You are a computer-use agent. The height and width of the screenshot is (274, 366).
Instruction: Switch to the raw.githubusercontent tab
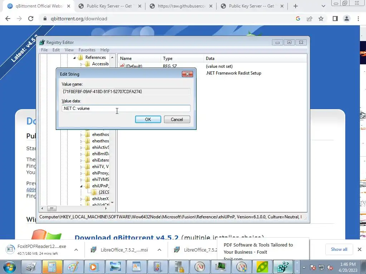pyautogui.click(x=181, y=6)
